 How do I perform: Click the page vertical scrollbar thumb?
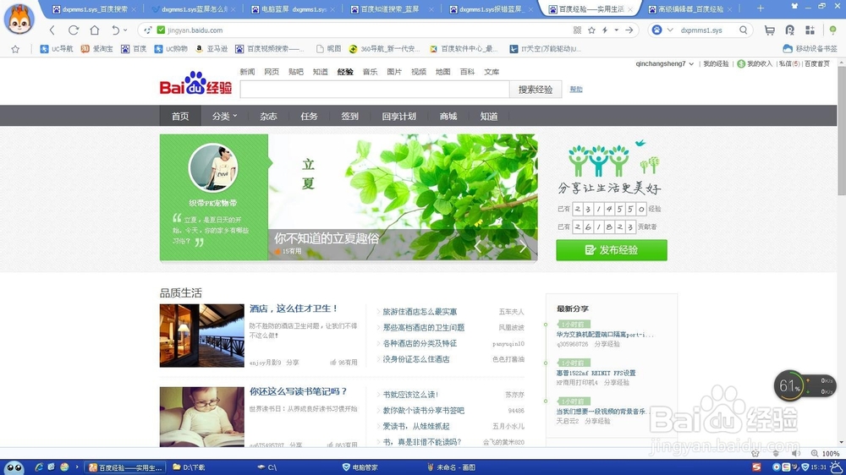click(x=841, y=129)
